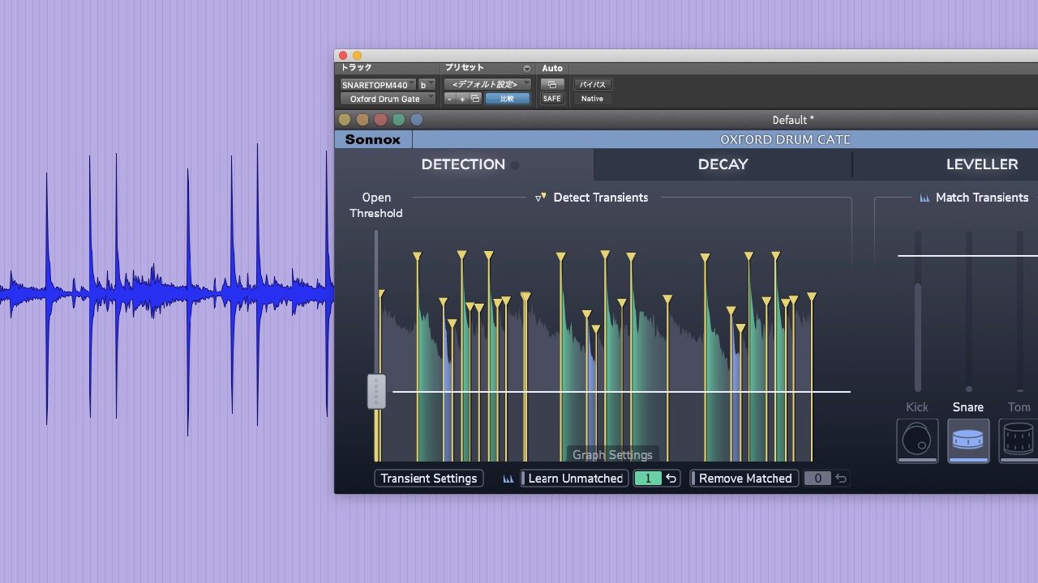
Task: Toggle the 比較 compare button
Action: 507,99
